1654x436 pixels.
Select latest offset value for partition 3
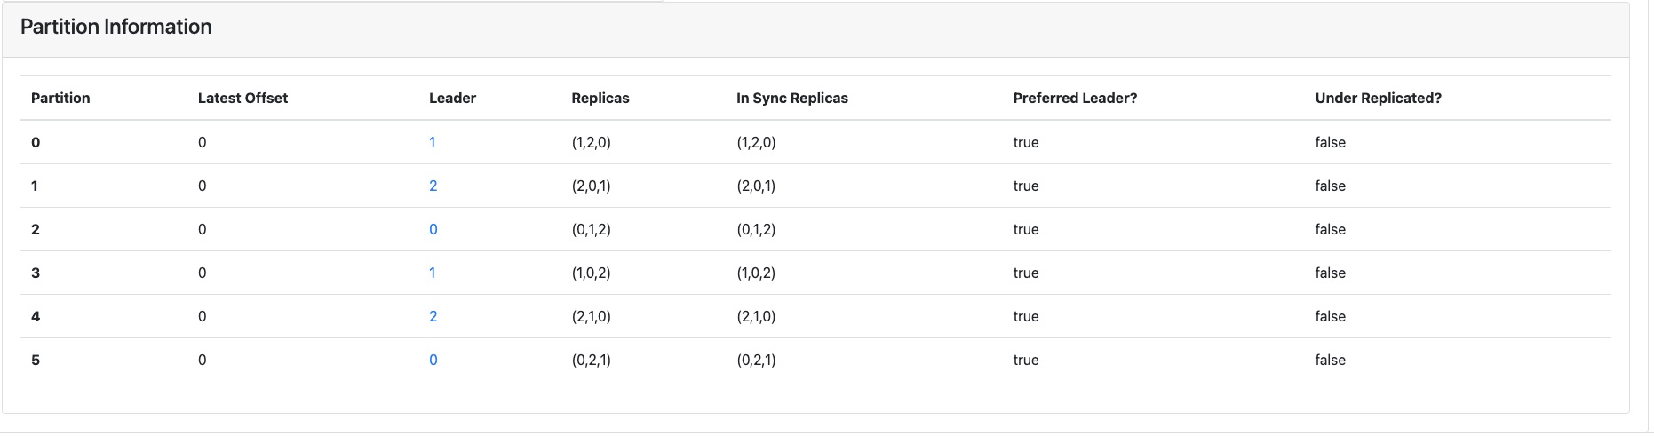pyautogui.click(x=202, y=273)
